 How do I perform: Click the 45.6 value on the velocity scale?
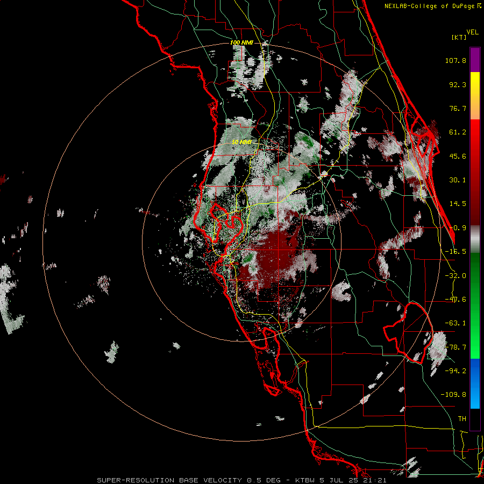458,156
